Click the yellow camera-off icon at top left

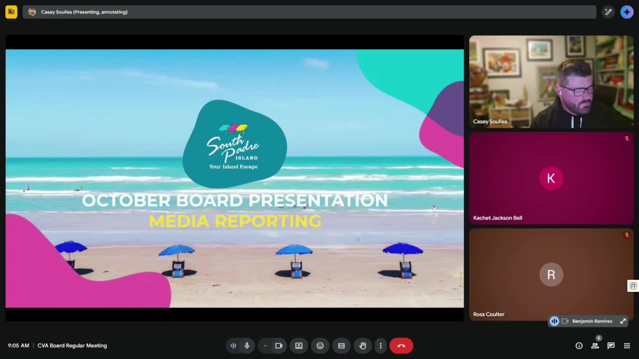(x=11, y=12)
